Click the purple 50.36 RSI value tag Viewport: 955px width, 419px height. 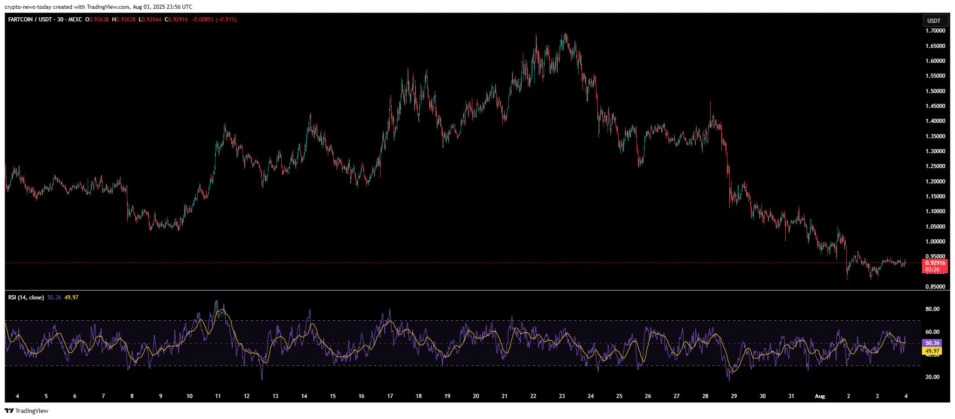(932, 343)
